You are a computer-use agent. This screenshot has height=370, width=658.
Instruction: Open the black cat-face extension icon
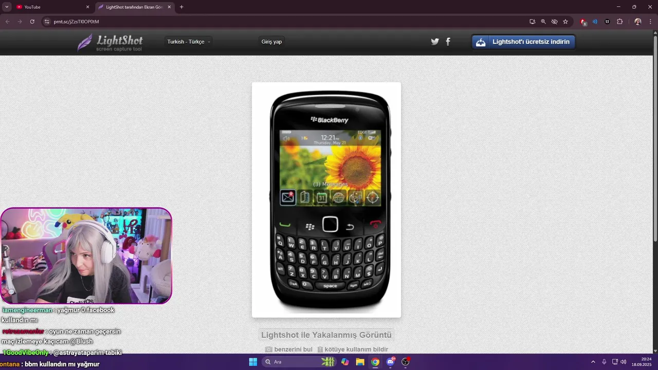(x=607, y=22)
